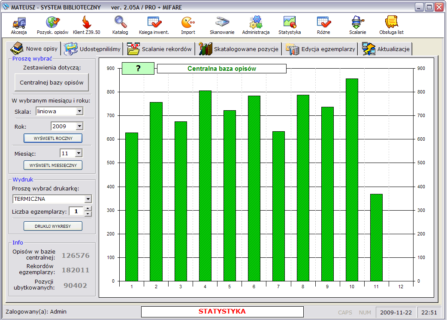Increase the Liczba egzemplarzy copies count

click(x=88, y=209)
